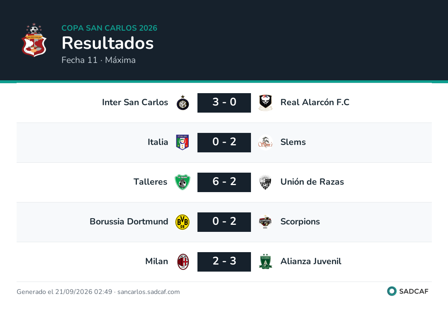
Task: Click the Copa San Carlos shield logo
Action: [x=34, y=40]
